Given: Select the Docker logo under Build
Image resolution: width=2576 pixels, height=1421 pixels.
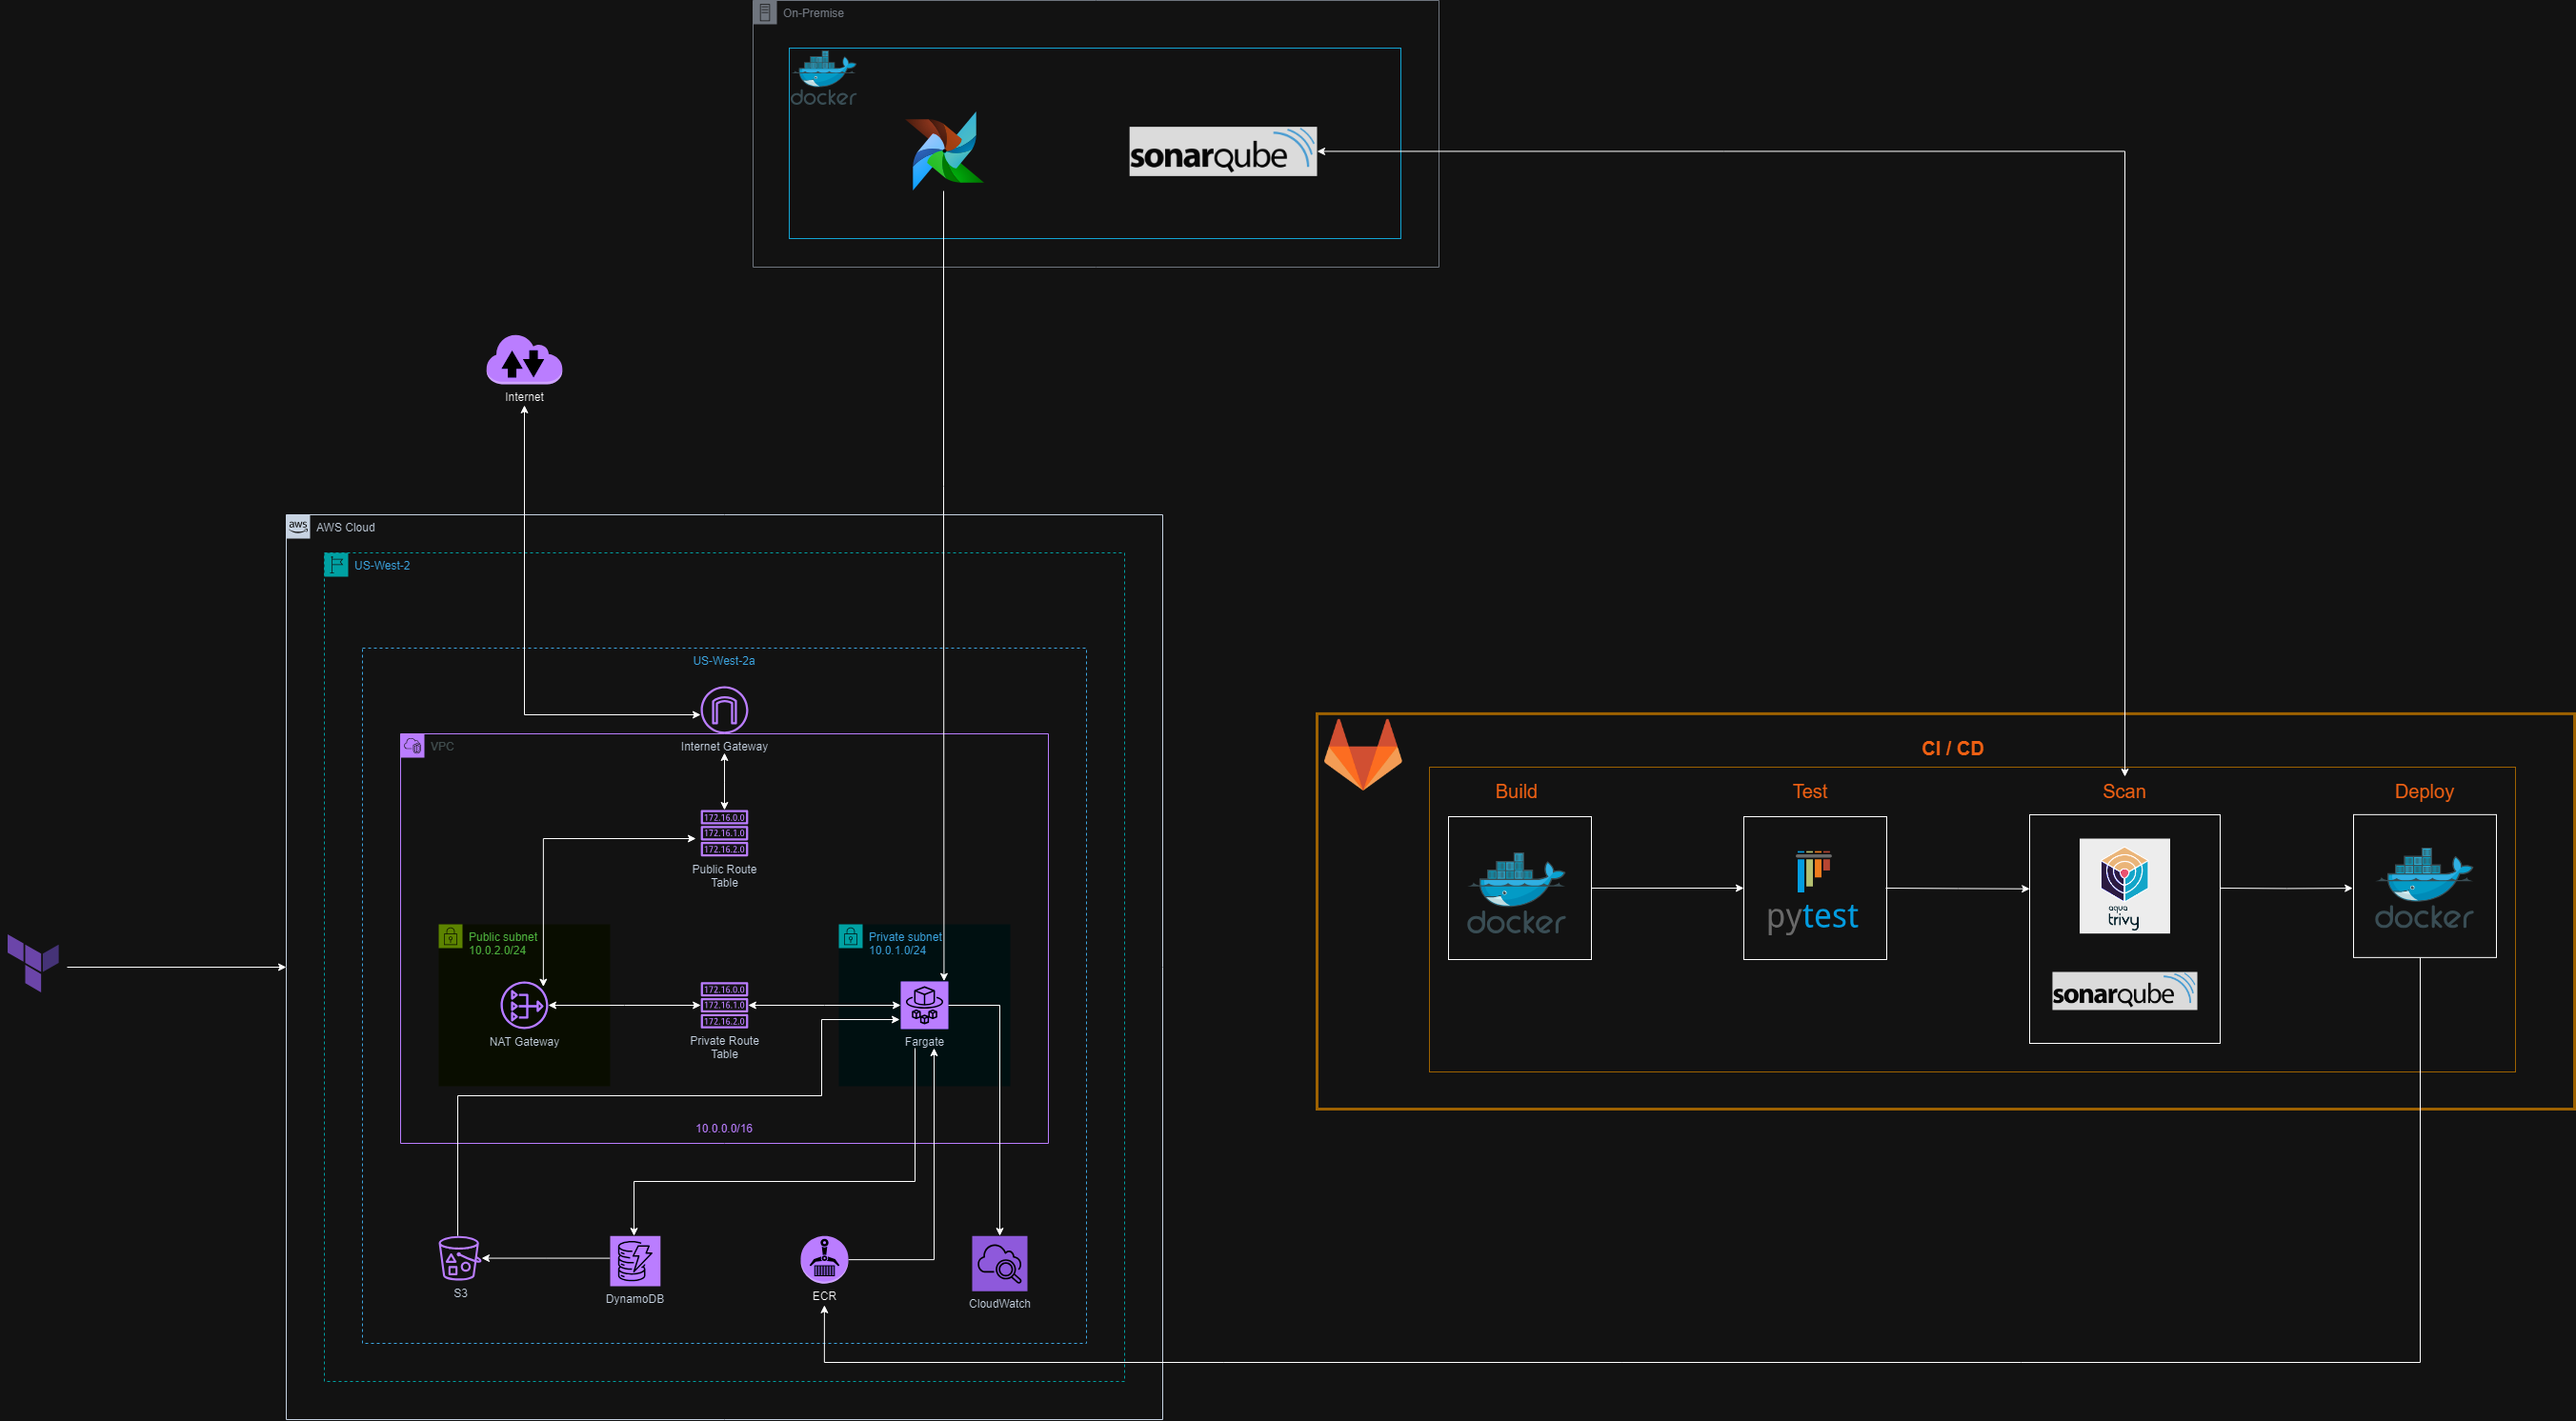Looking at the screenshot, I should coord(1517,892).
